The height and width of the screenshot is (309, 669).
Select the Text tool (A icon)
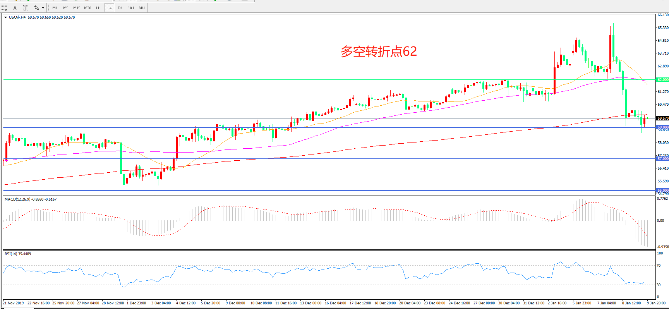[15, 8]
